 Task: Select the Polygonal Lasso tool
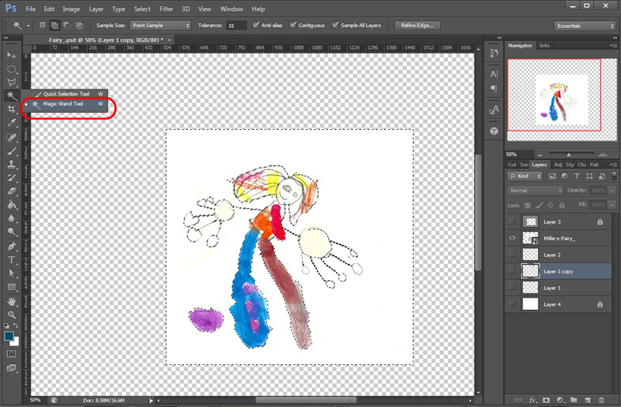pos(12,82)
